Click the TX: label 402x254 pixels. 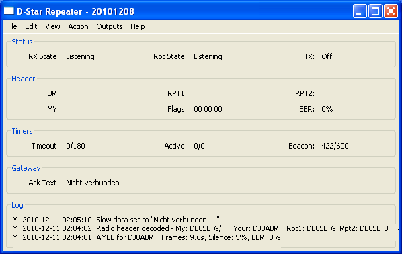click(309, 56)
